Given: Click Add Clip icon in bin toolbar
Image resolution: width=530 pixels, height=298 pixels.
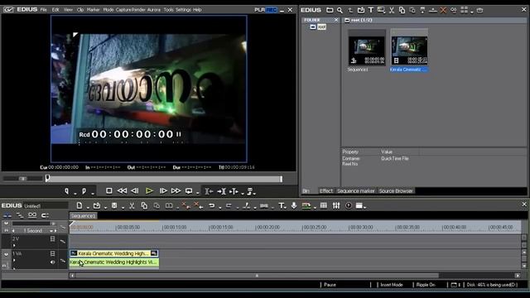Looking at the screenshot, I should (x=361, y=10).
